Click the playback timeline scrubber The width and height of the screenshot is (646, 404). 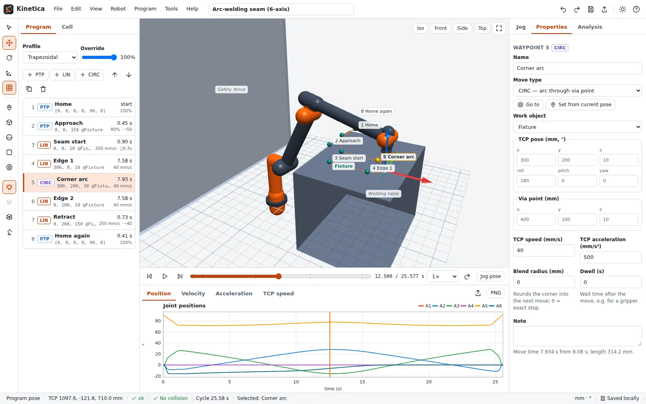click(280, 276)
